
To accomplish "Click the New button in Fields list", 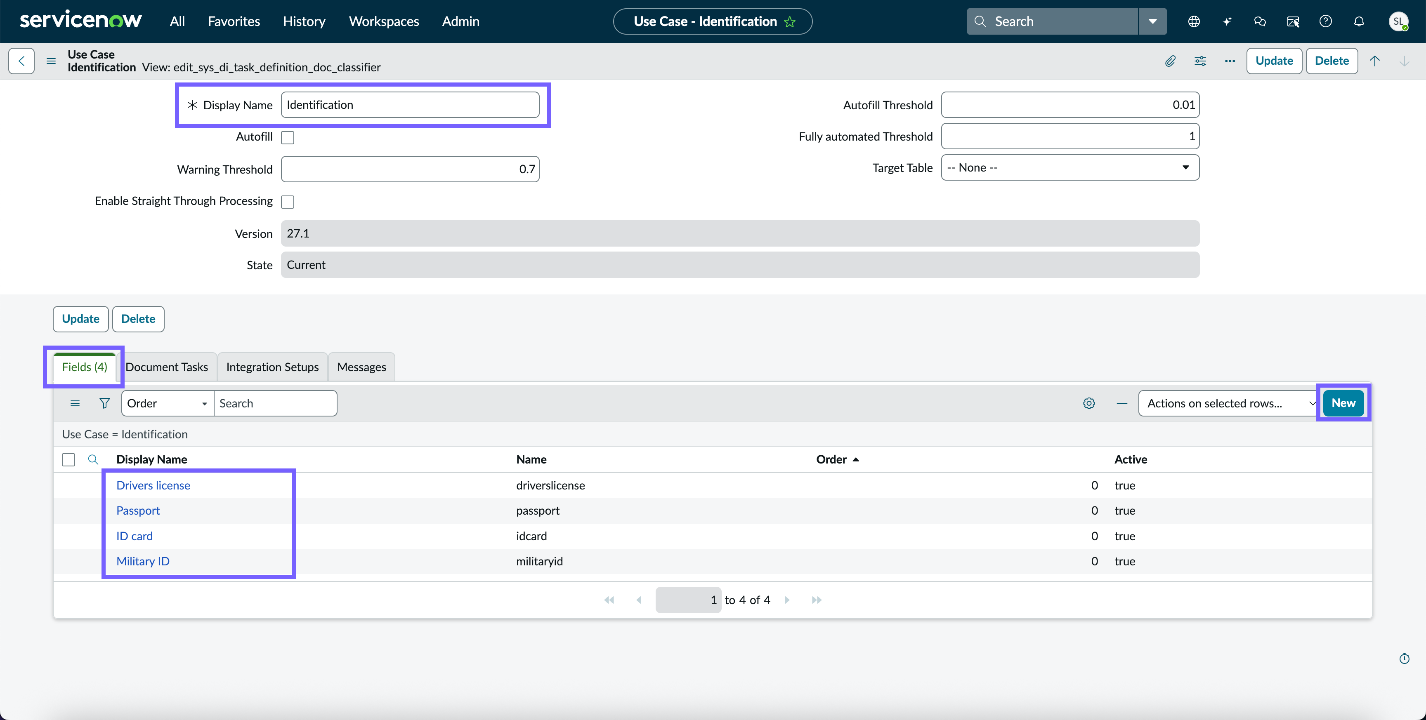I will click(x=1343, y=403).
